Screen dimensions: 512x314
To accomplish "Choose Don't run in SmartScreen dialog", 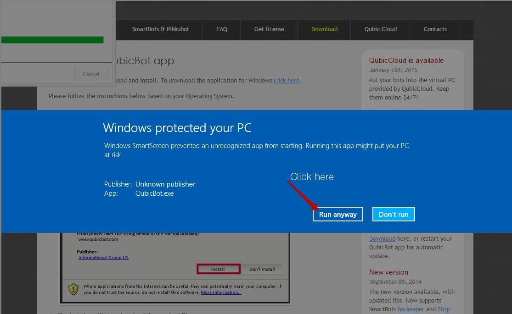I will (x=394, y=214).
